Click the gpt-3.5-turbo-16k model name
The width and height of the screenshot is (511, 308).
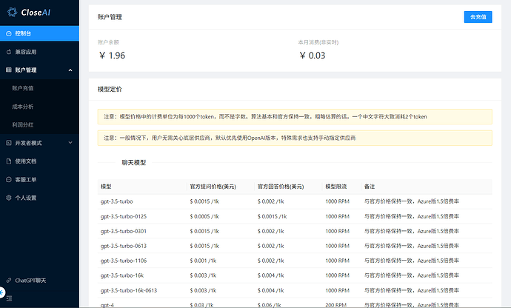pos(124,275)
